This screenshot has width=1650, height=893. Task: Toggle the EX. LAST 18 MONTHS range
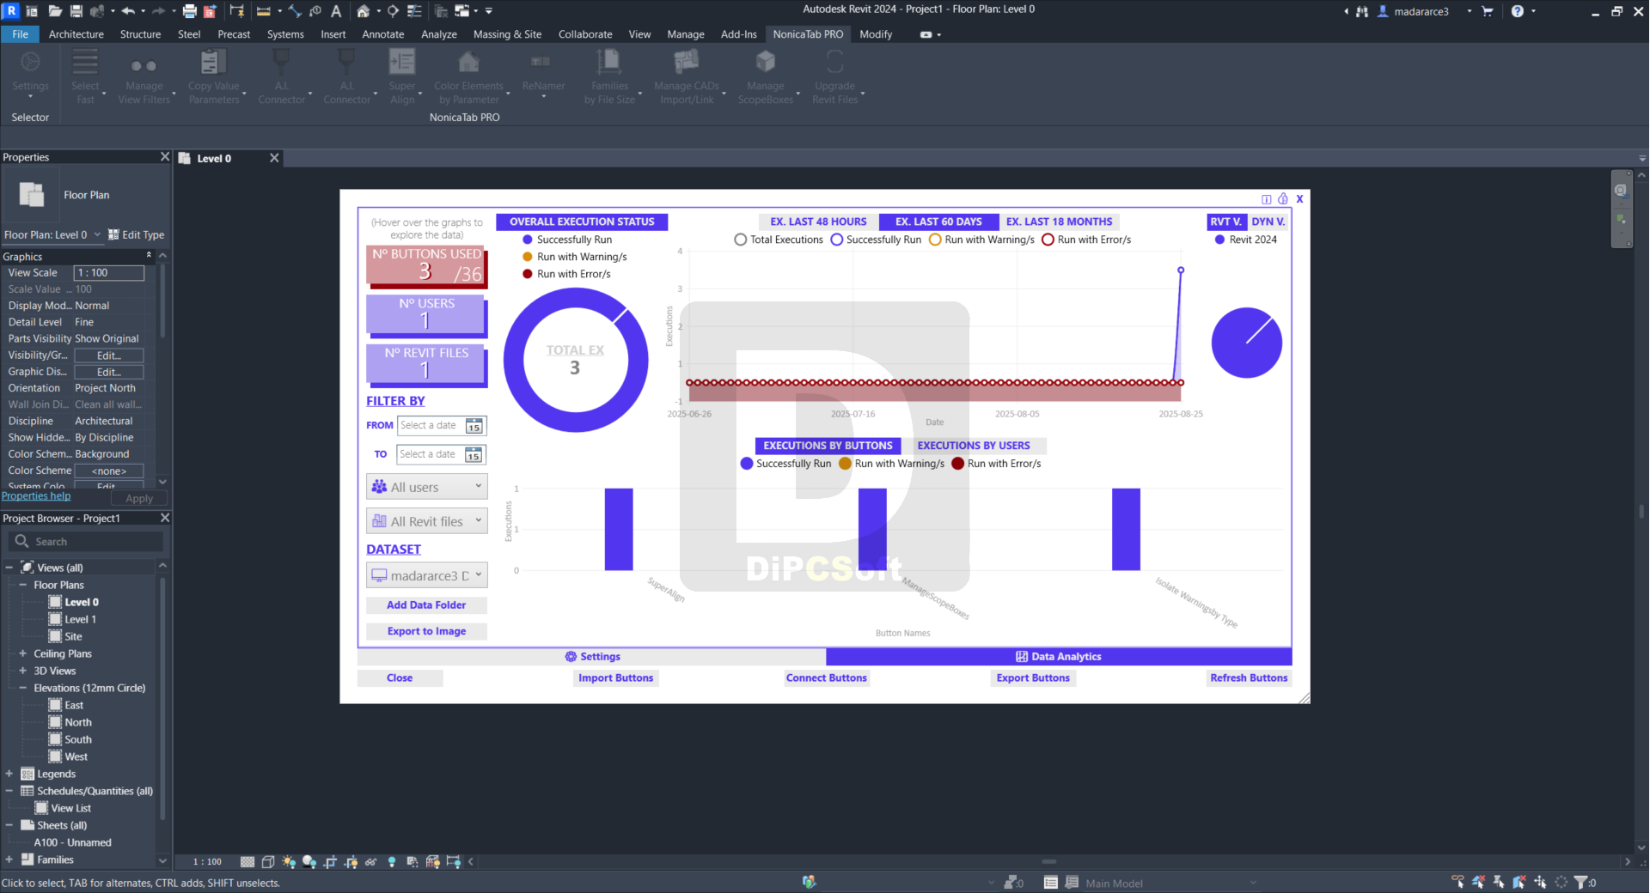click(1059, 222)
